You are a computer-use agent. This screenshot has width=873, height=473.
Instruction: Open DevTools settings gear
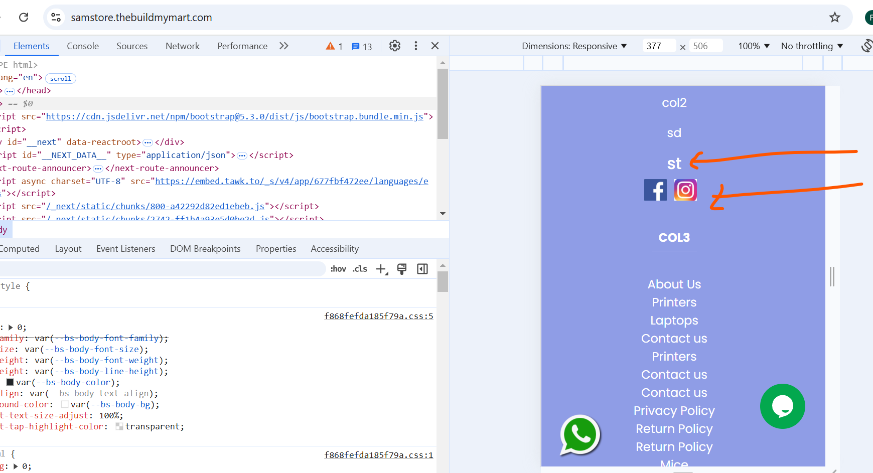coord(395,46)
